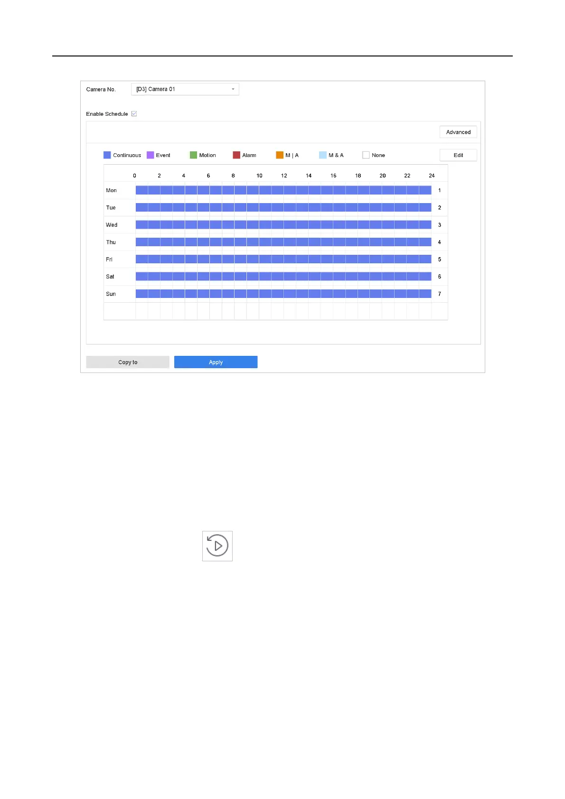Image resolution: width=565 pixels, height=799 pixels.
Task: Select the Event purple color swatch
Action: (151, 155)
